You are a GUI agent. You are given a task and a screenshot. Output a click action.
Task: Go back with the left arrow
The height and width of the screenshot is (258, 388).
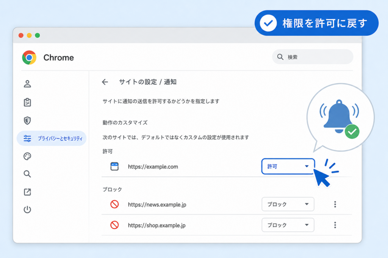click(105, 82)
